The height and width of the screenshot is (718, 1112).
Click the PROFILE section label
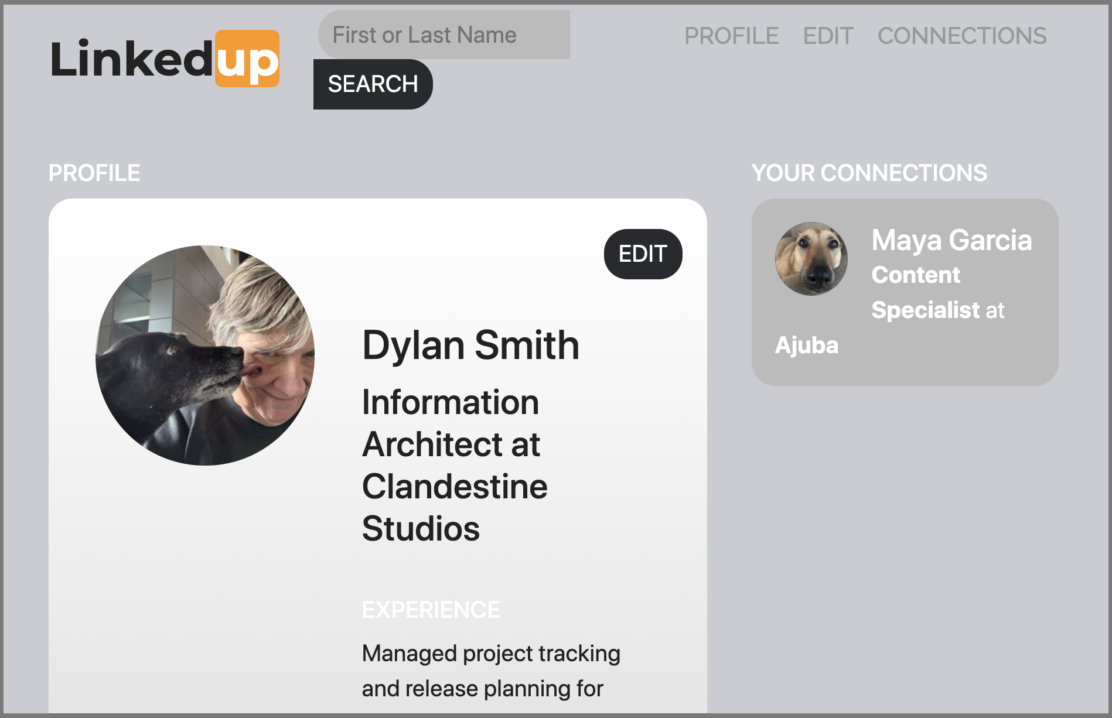pos(94,173)
